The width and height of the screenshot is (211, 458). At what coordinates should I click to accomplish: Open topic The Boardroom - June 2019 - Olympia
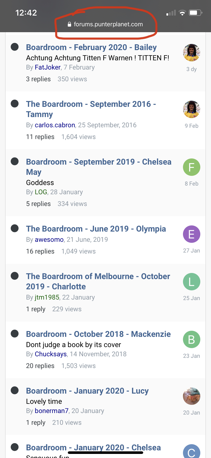pos(96,229)
